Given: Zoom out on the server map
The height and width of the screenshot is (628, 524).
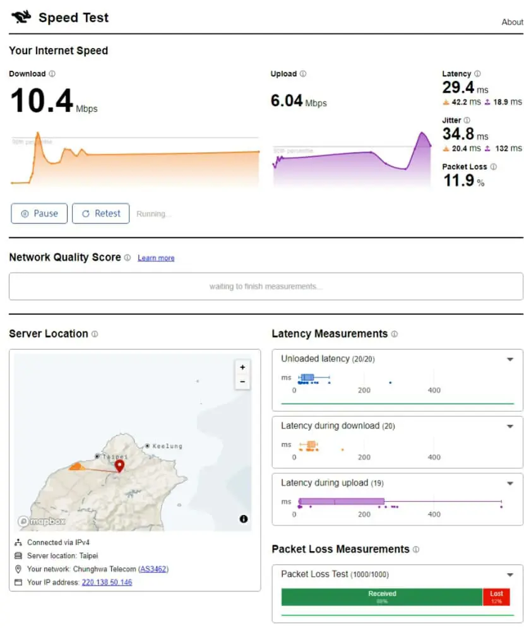Looking at the screenshot, I should tap(242, 382).
